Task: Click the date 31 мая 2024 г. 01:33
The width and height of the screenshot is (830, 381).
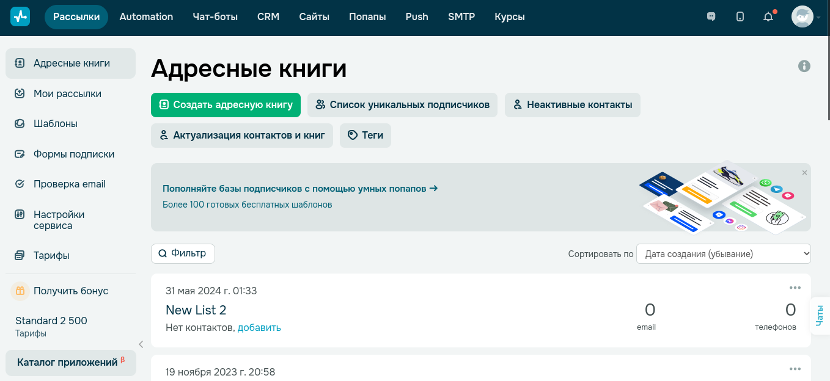Action: pyautogui.click(x=211, y=291)
